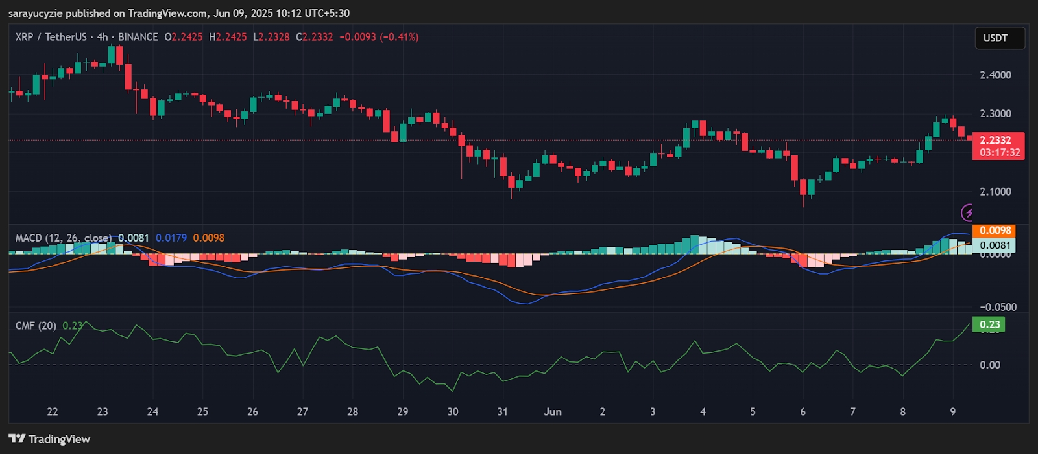Click the Jun label on the time axis
The image size is (1038, 454).
552,412
